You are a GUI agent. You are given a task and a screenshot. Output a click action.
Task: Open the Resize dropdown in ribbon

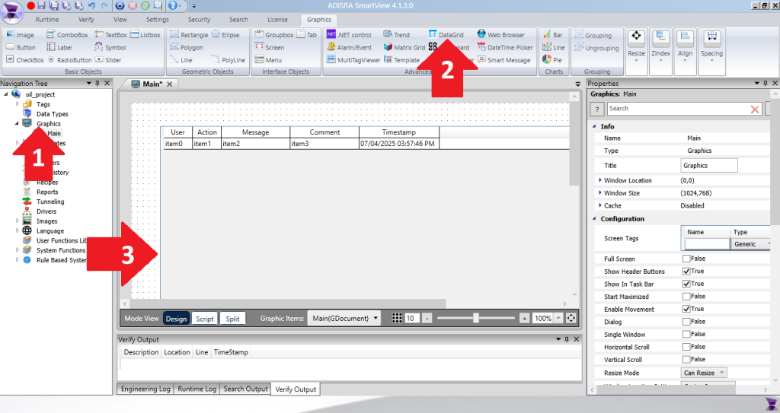tap(636, 52)
